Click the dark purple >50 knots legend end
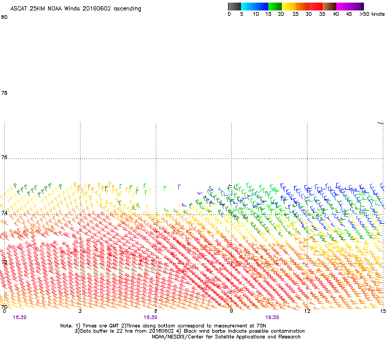The image size is (387, 340). [362, 6]
